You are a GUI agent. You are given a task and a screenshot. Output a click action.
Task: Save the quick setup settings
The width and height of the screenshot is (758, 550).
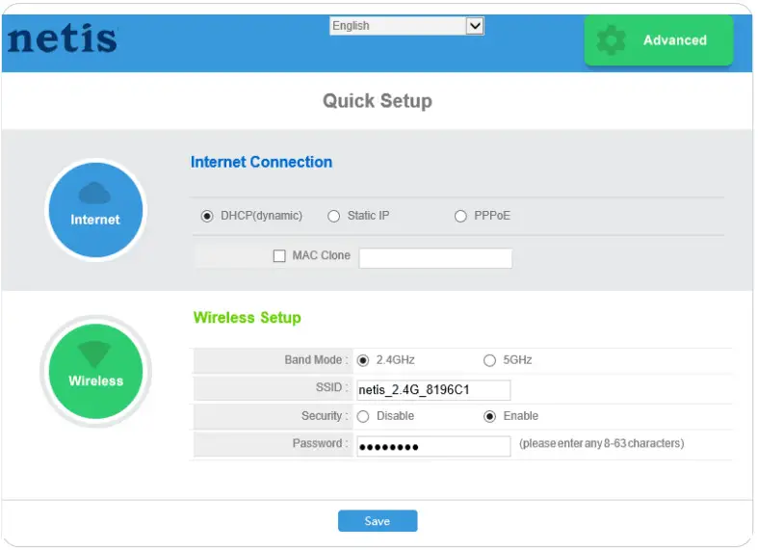pos(377,521)
